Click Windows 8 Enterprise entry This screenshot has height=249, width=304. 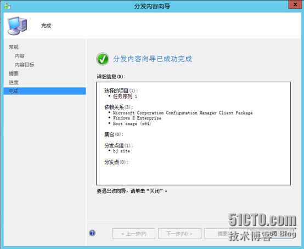point(137,118)
